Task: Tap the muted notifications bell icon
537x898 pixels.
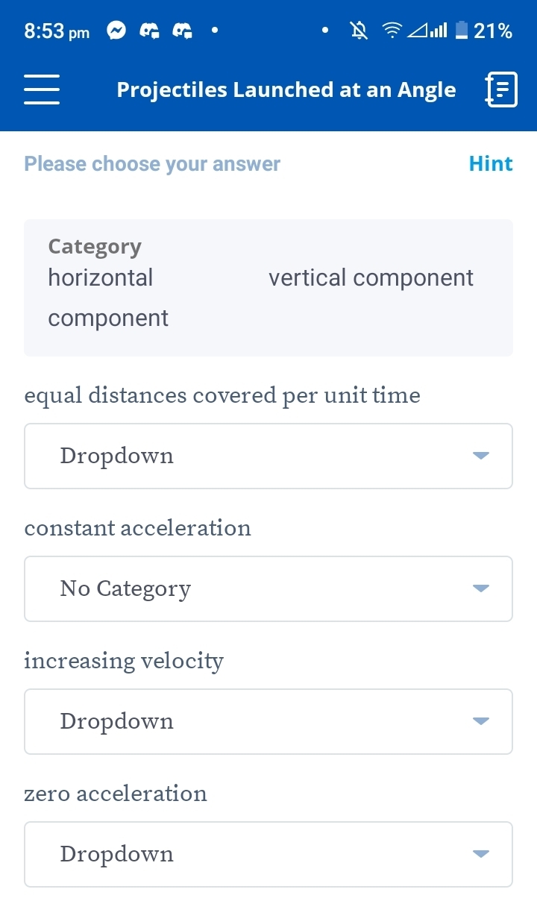Action: [359, 31]
